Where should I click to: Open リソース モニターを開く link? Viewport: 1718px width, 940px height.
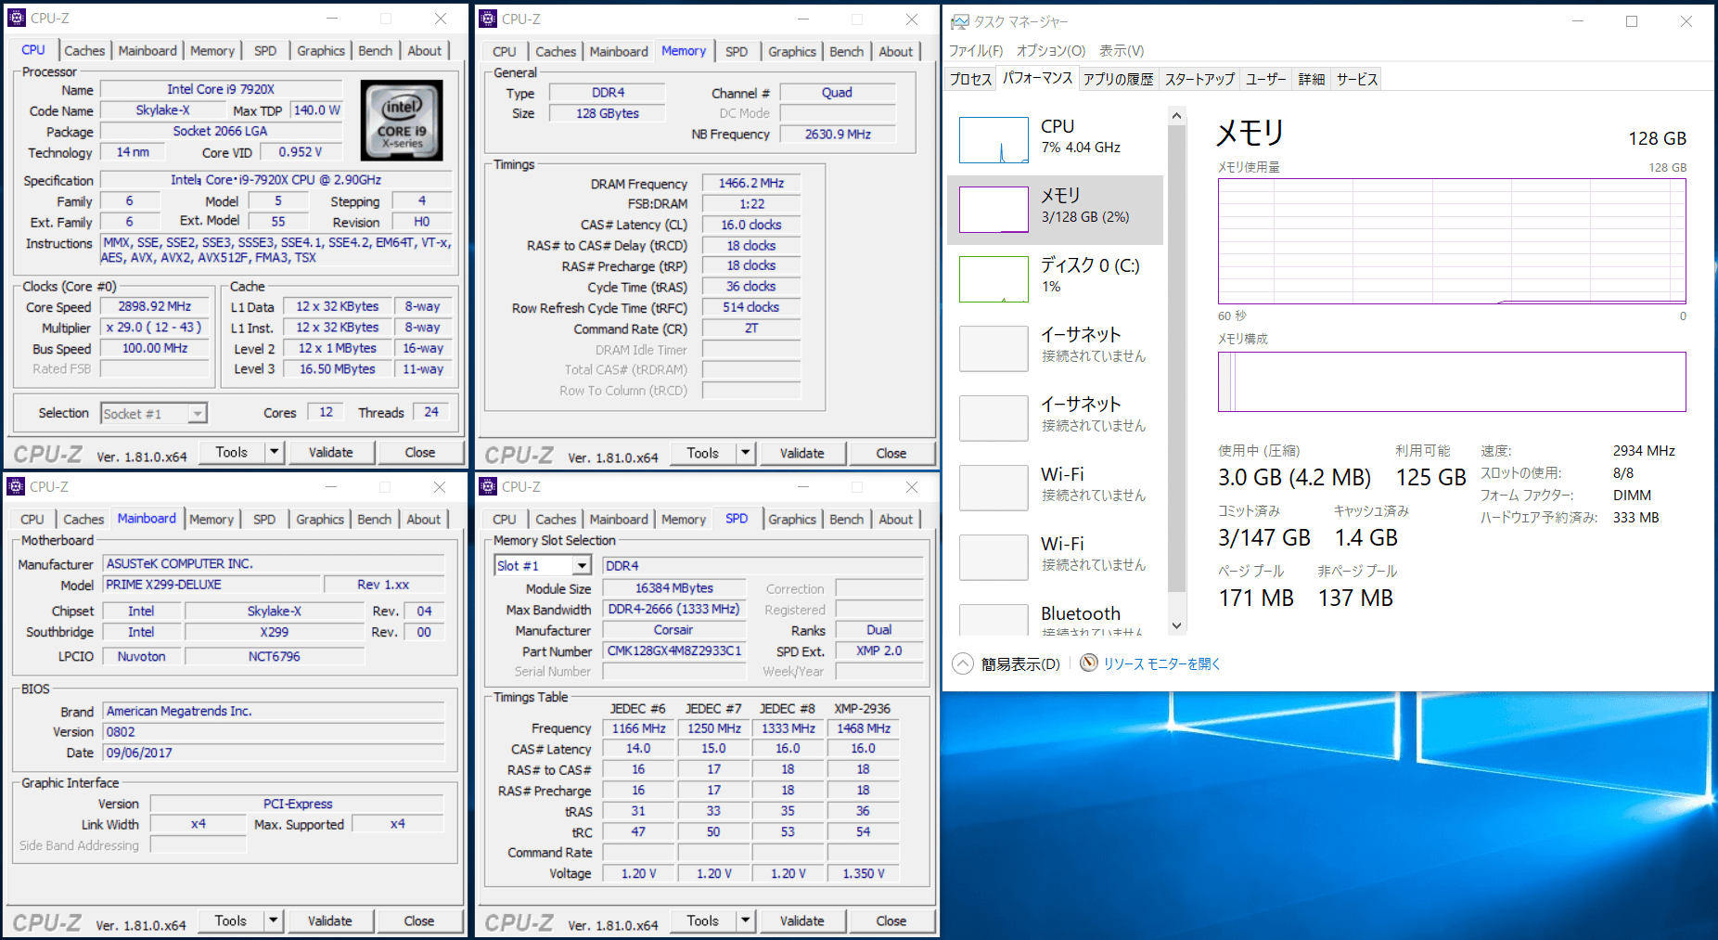pos(1161,663)
